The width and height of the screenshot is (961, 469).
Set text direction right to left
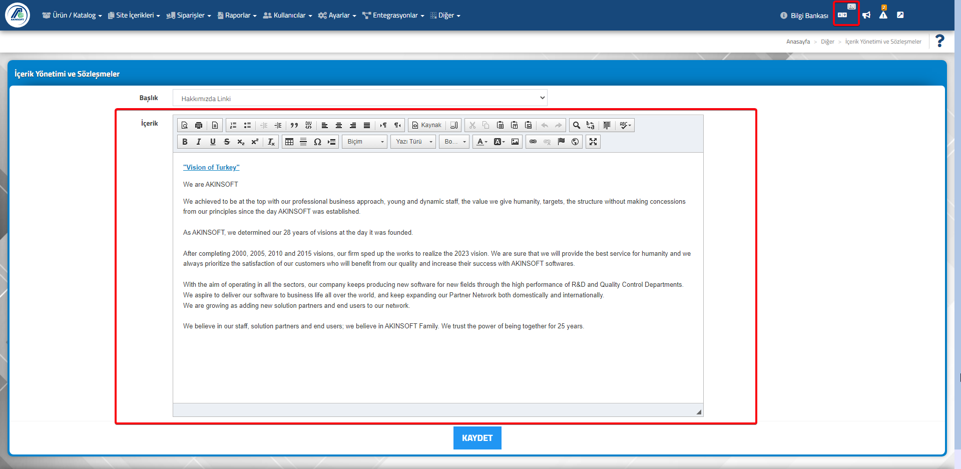397,125
